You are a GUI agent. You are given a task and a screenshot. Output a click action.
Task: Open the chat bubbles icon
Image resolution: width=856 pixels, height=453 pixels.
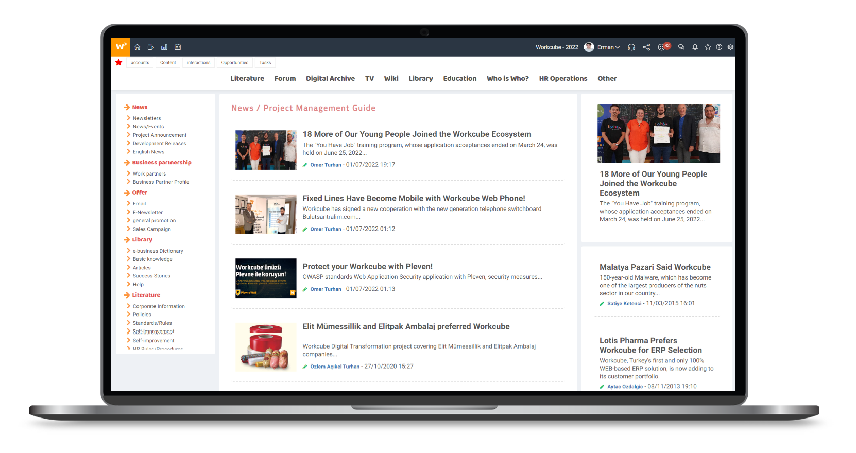[681, 47]
